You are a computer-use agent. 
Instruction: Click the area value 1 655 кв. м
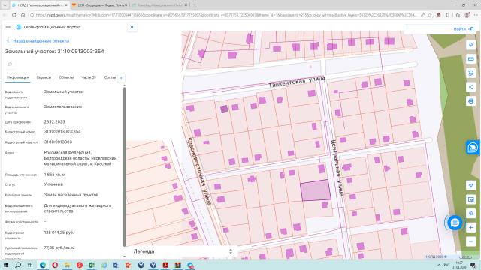tap(55, 175)
